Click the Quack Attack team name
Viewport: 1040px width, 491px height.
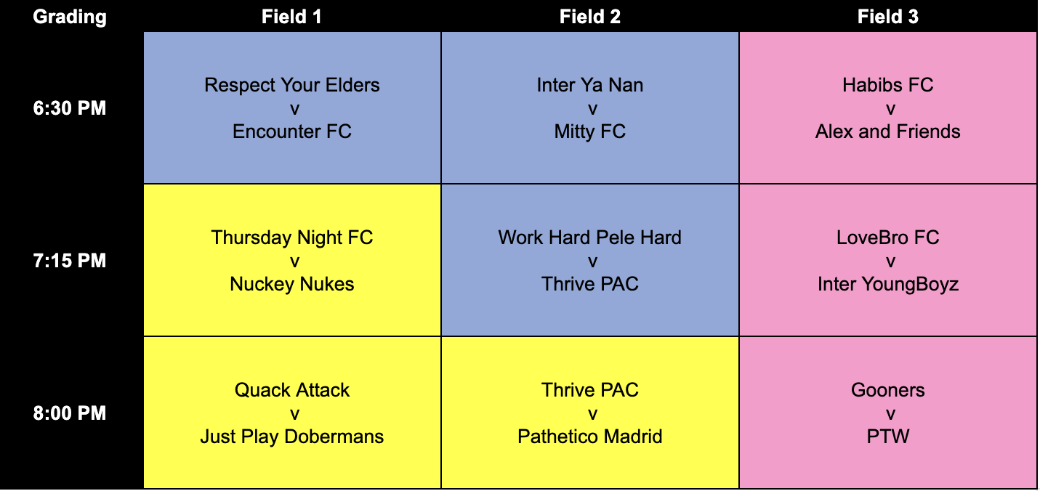click(x=292, y=390)
